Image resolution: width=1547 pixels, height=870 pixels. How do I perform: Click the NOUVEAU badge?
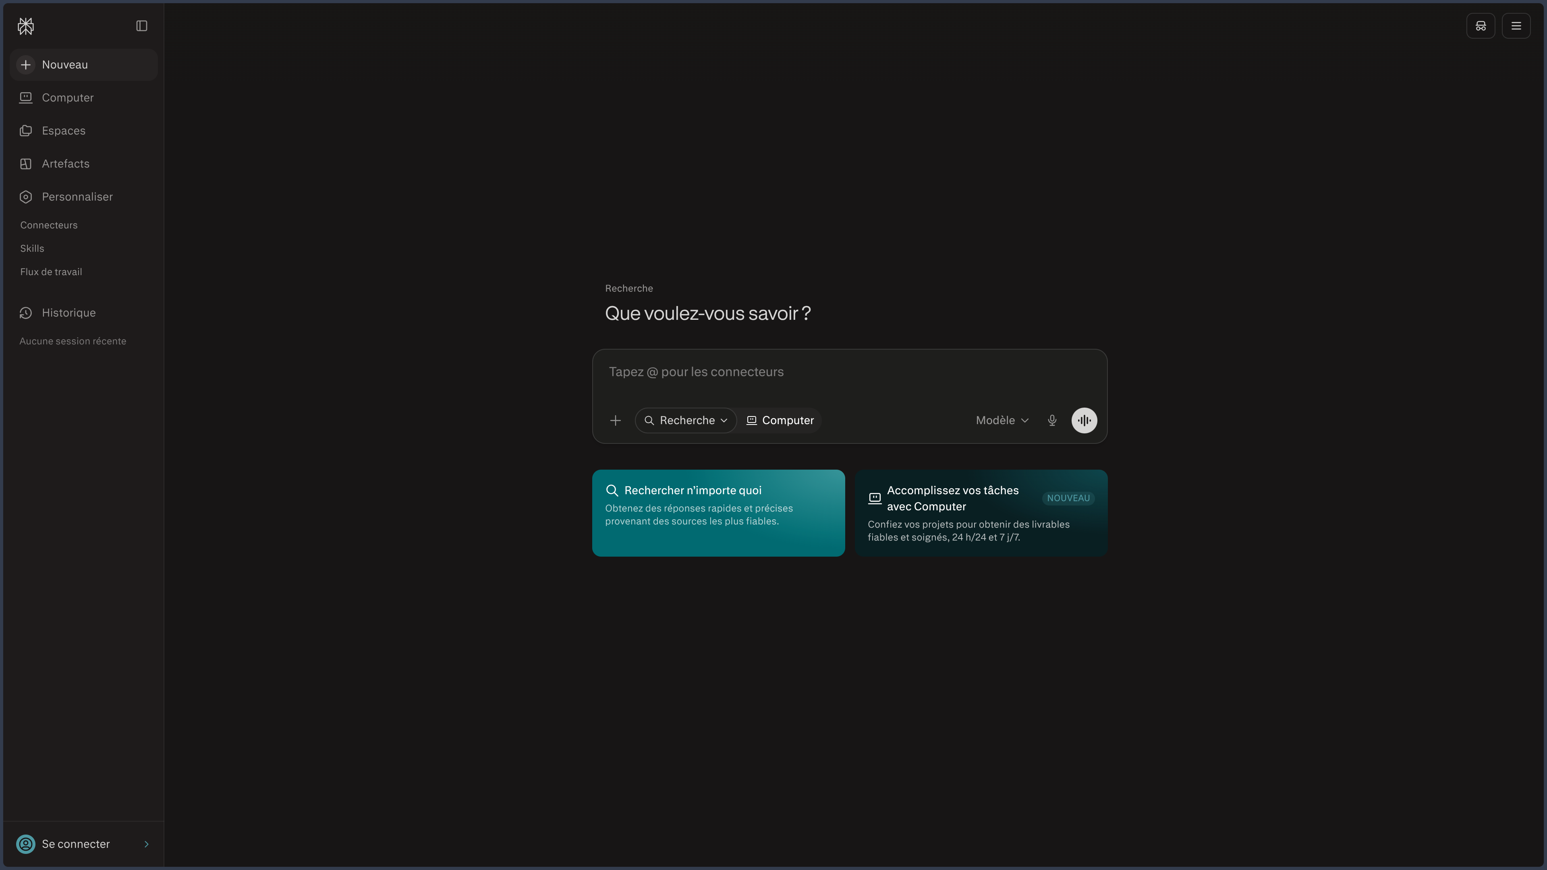click(x=1068, y=498)
